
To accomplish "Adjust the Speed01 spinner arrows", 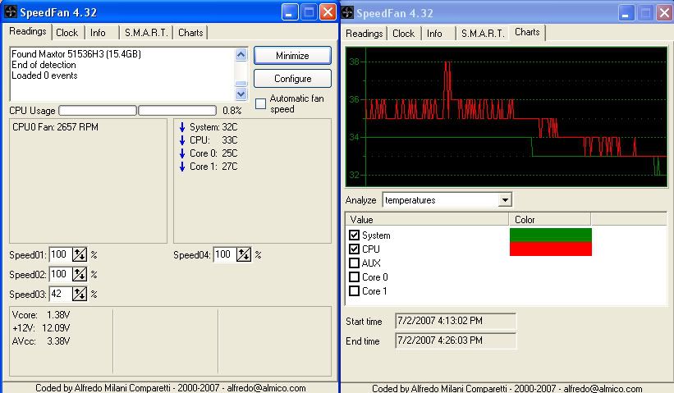I will point(80,254).
